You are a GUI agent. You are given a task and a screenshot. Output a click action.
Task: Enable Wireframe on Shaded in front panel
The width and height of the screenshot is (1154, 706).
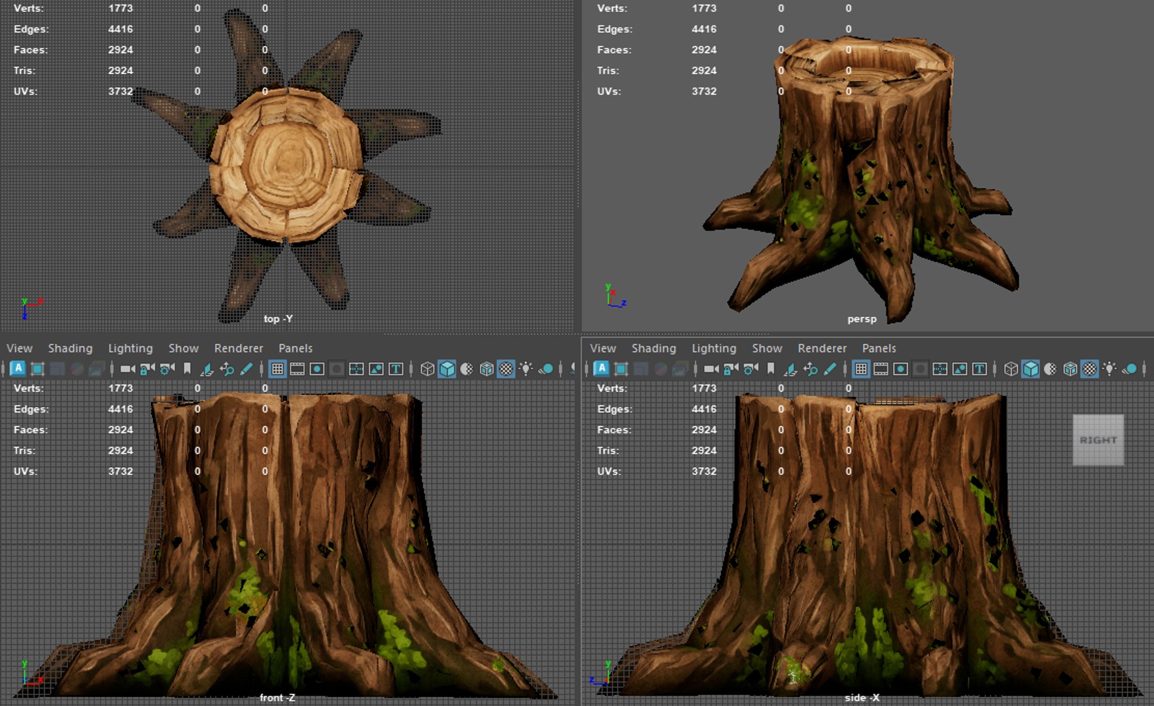pos(486,369)
